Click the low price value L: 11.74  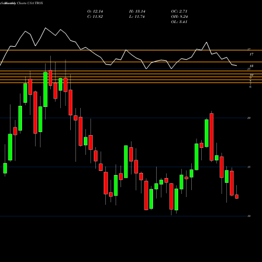pyautogui.click(x=137, y=17)
